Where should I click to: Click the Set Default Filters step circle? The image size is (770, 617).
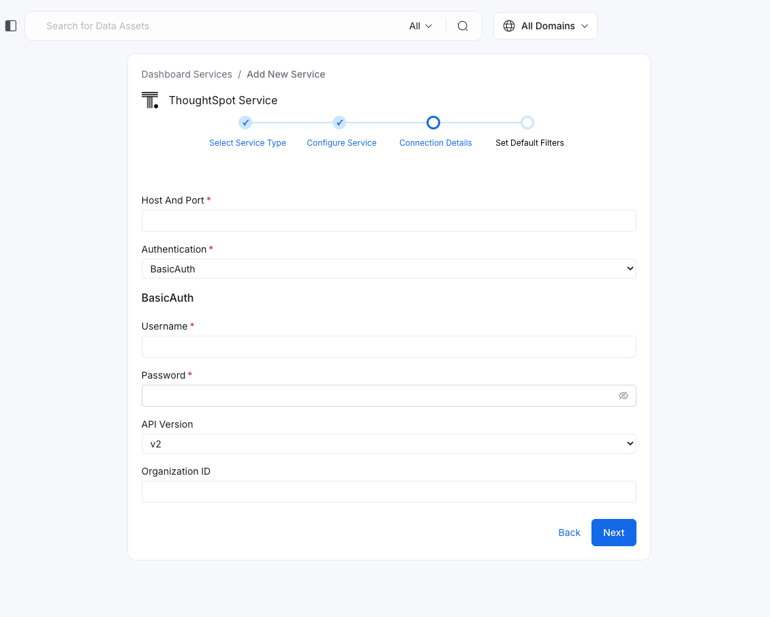tap(527, 123)
